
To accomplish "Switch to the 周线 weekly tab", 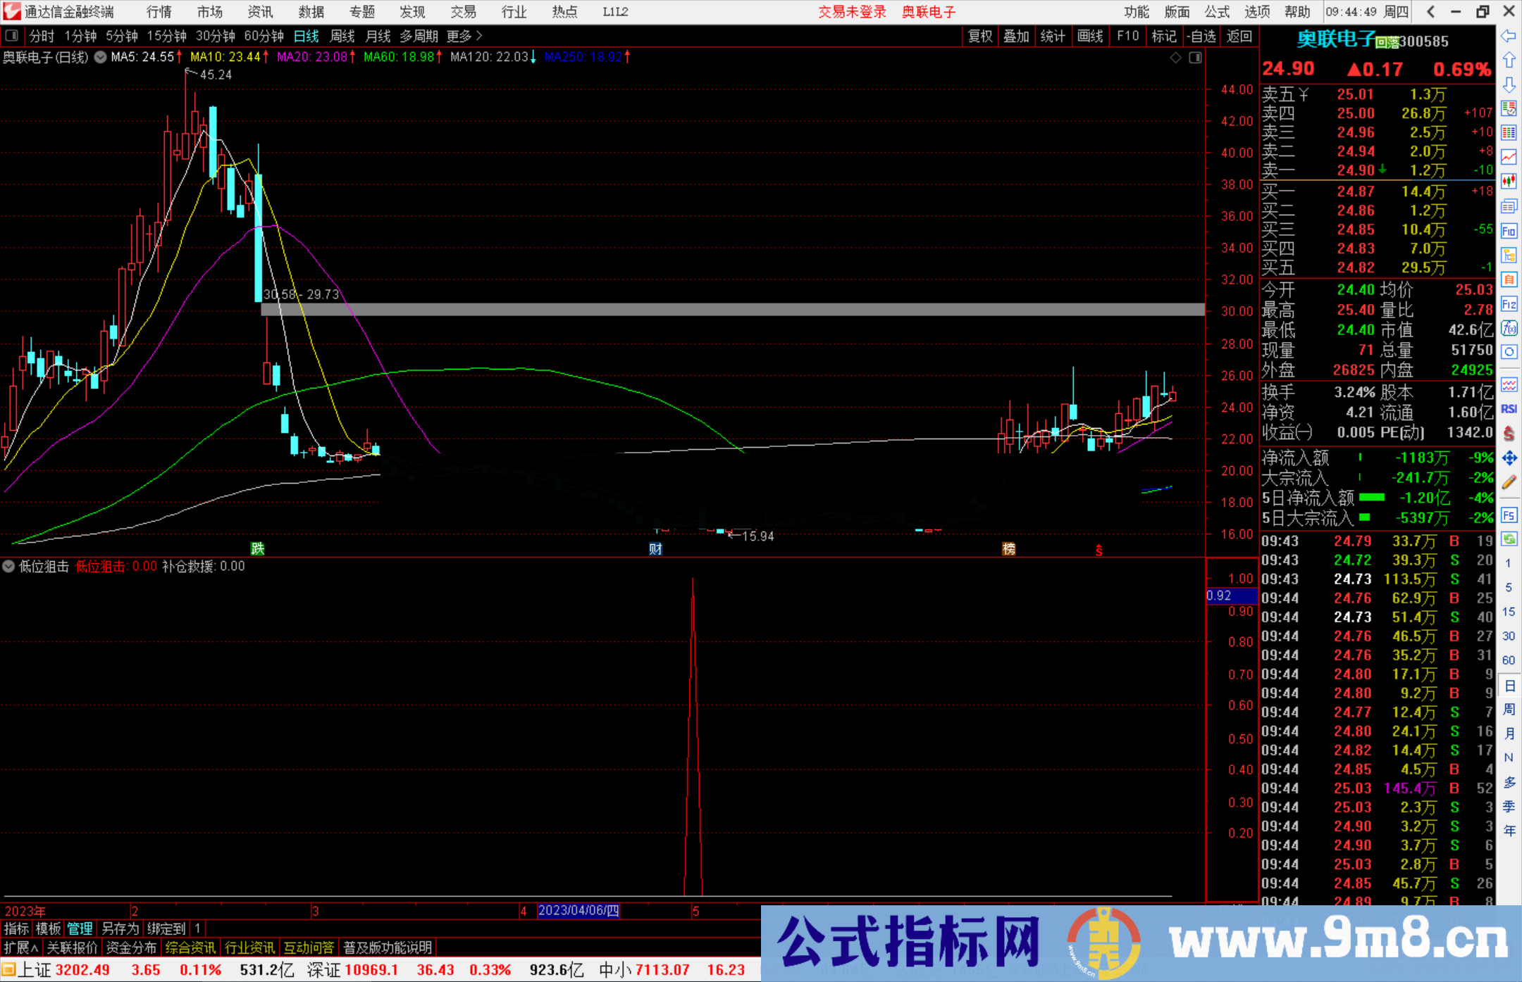I will click(342, 36).
